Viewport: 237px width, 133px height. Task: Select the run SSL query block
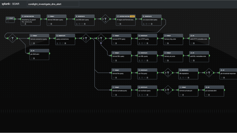tap(147, 57)
